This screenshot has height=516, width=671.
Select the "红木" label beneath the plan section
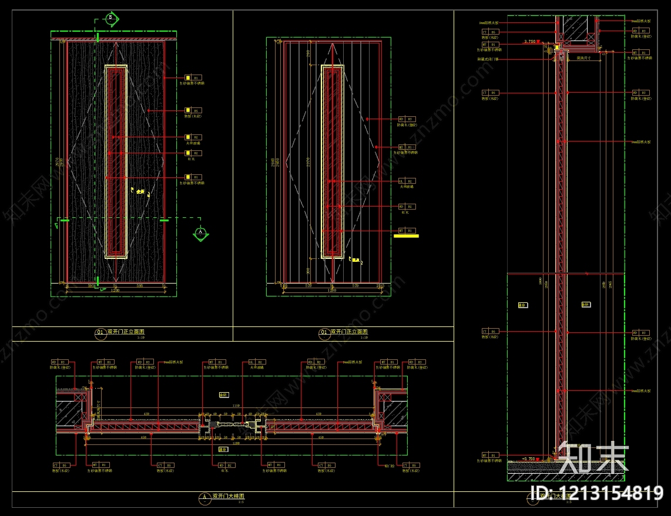coord(224,471)
